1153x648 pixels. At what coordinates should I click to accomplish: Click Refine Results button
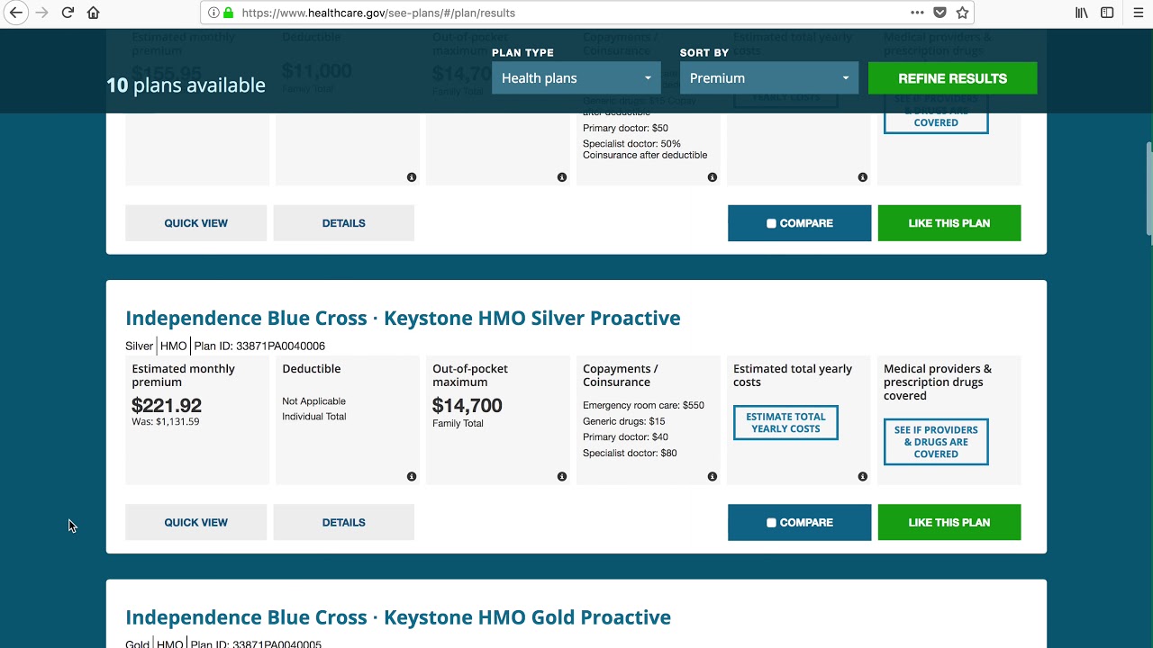coord(952,78)
